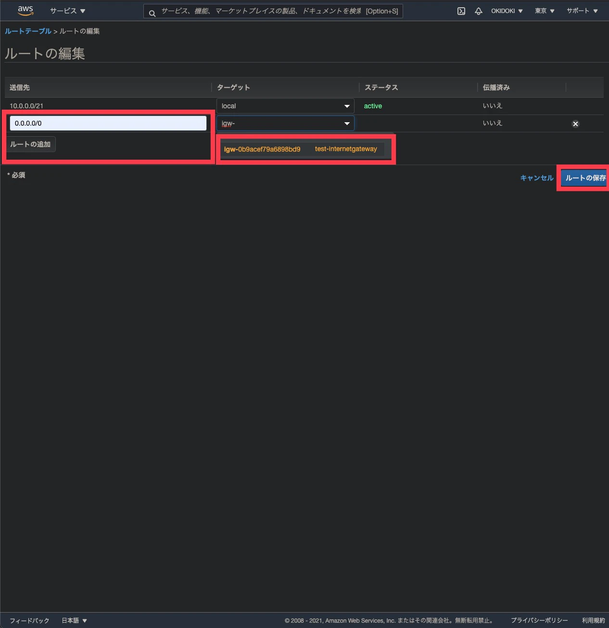Open the 利用規約 link
Image resolution: width=609 pixels, height=628 pixels.
594,620
